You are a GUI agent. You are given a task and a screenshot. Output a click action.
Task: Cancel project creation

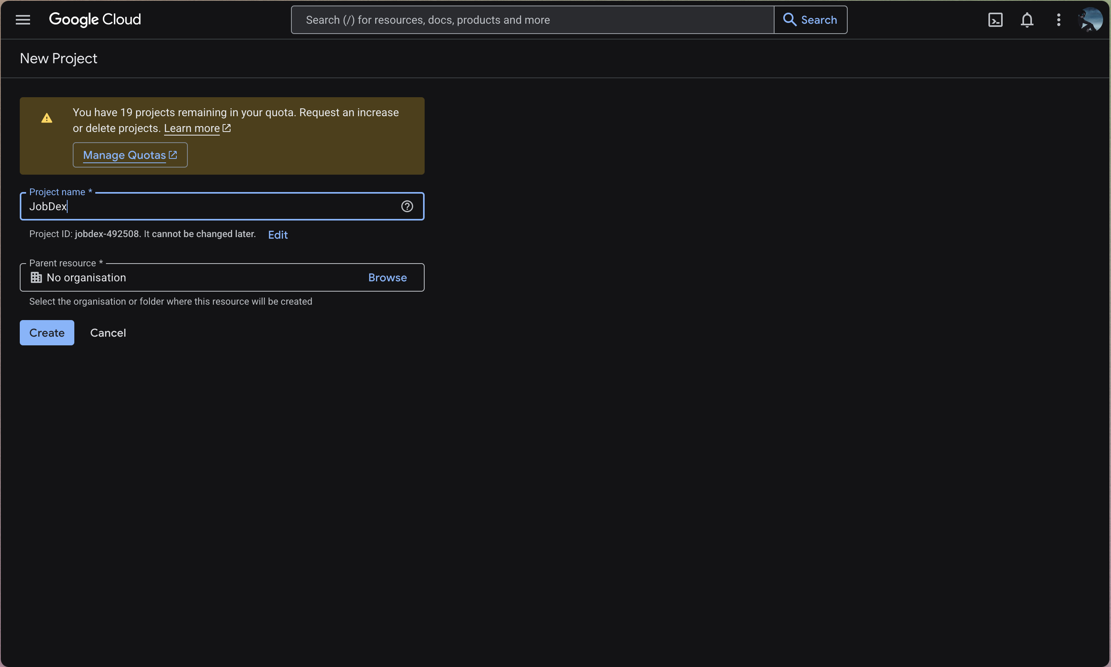pyautogui.click(x=108, y=333)
